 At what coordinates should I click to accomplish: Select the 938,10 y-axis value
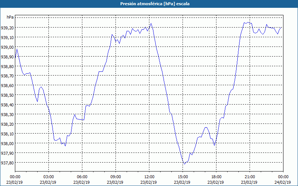(x=7, y=134)
